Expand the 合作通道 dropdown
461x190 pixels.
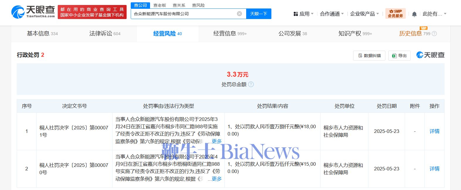332,14
